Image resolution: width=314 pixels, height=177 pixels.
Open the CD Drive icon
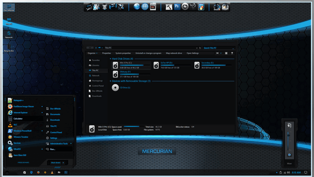(115, 88)
